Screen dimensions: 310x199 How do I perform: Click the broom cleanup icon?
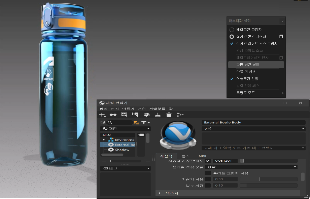coord(158,115)
